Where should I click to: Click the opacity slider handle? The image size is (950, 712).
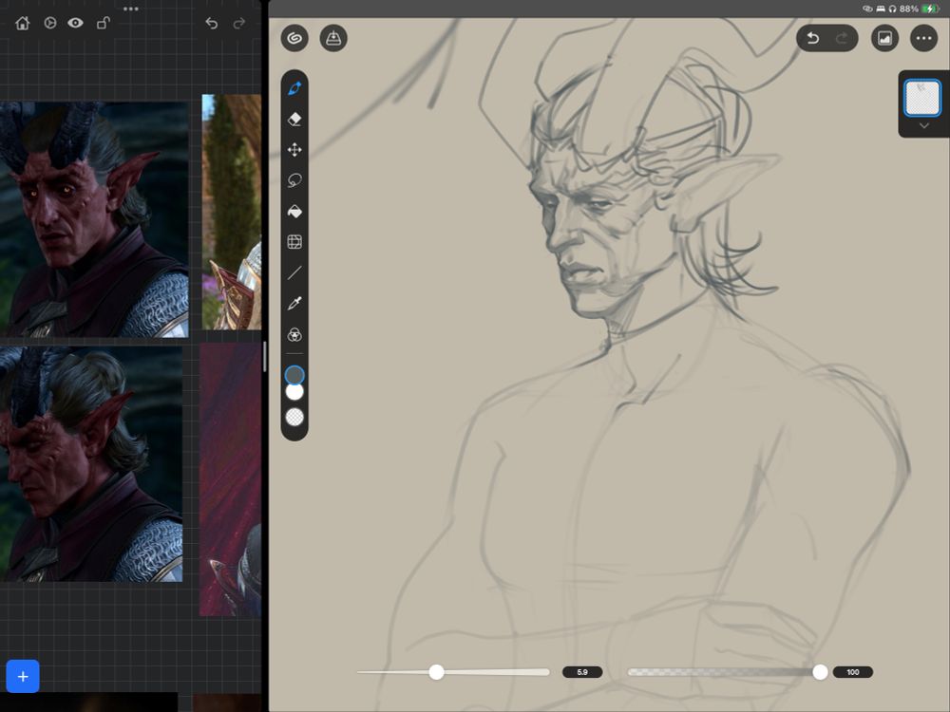point(820,672)
